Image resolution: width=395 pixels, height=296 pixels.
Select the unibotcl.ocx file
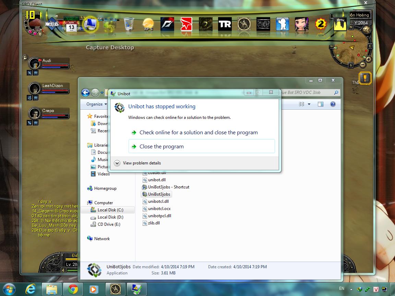pyautogui.click(x=156, y=209)
